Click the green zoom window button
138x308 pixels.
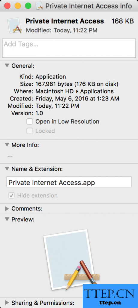[x=28, y=6]
